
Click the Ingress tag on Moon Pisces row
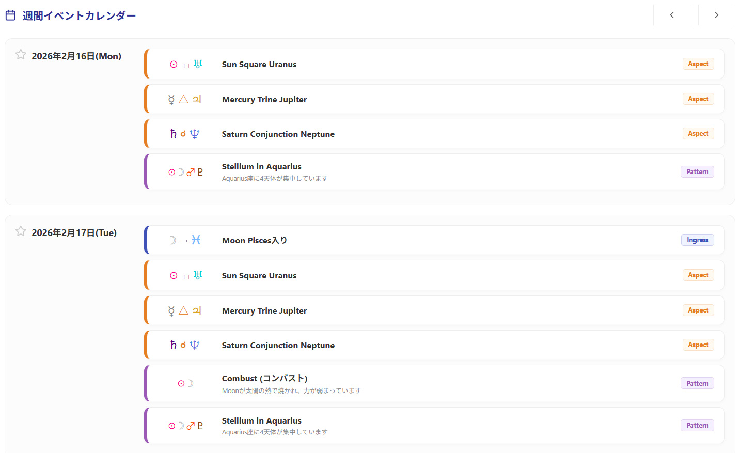click(x=697, y=240)
